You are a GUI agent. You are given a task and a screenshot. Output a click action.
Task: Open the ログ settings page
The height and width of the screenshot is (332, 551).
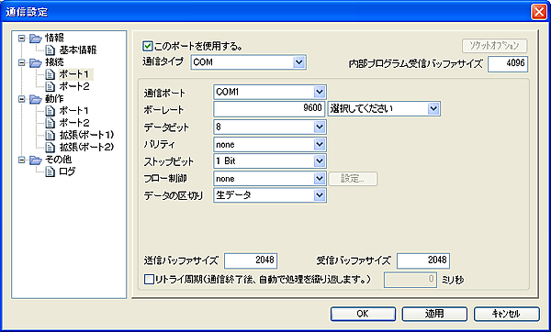[x=67, y=172]
